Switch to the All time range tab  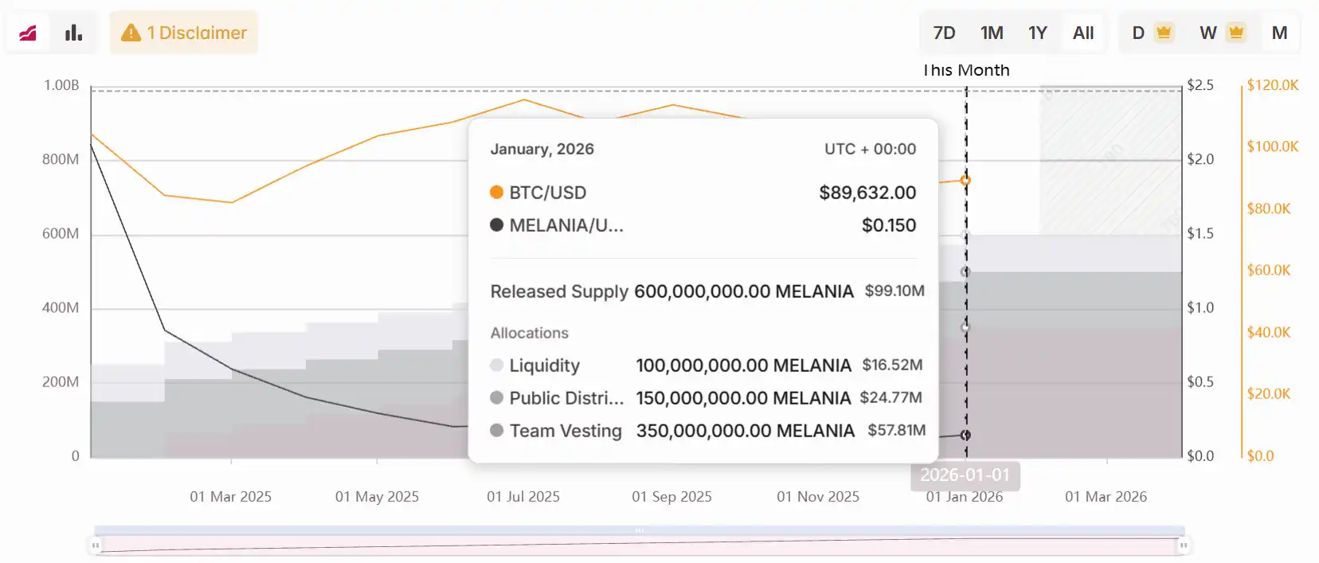click(1082, 33)
